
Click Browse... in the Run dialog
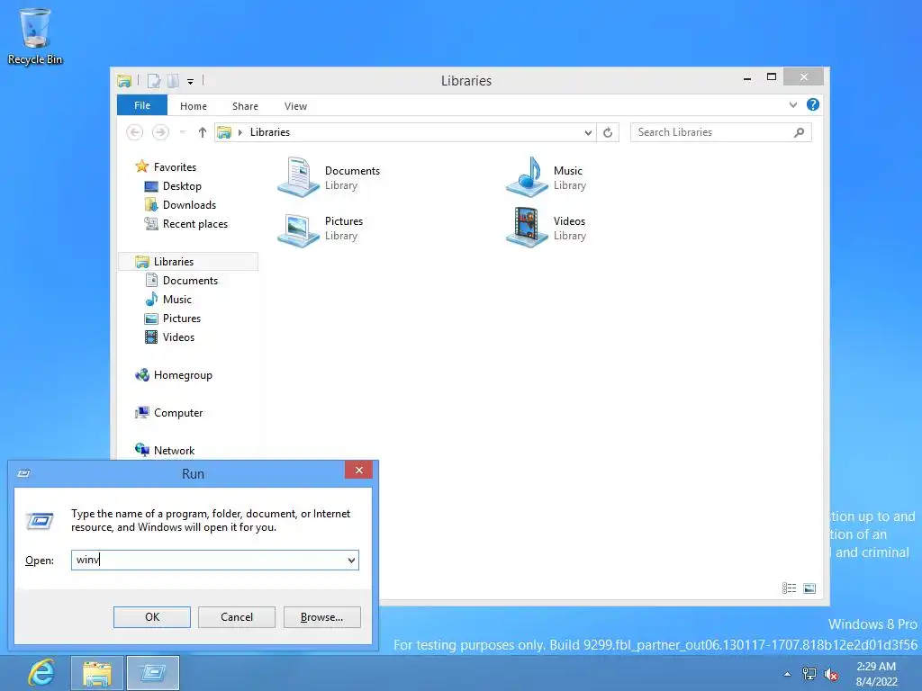click(x=321, y=617)
